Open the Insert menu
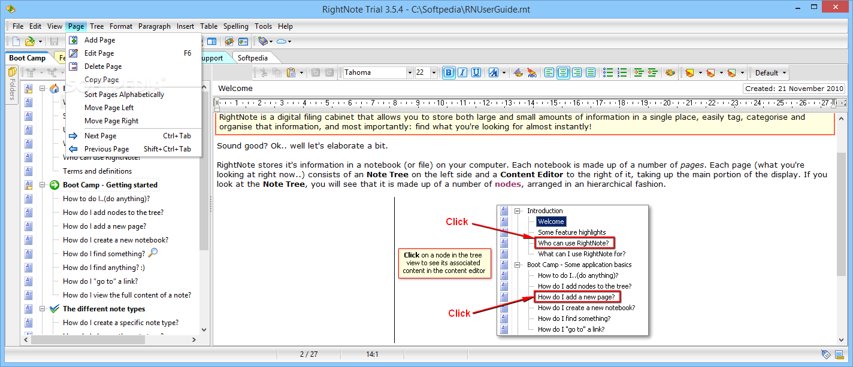This screenshot has height=367, width=853. coord(185,26)
